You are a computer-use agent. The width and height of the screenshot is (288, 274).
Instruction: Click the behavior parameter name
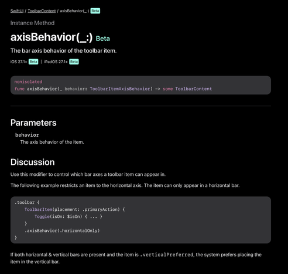(27, 135)
